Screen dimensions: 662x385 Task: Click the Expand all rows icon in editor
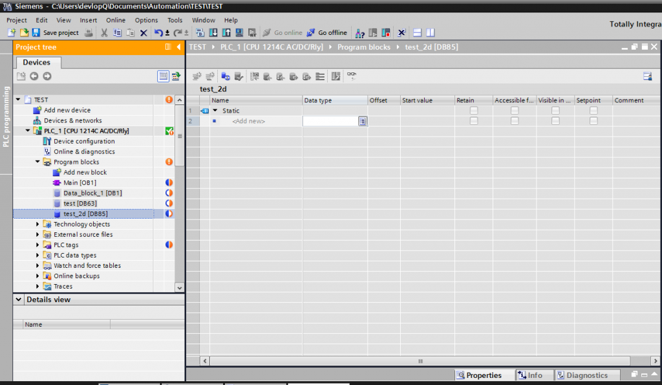tap(320, 76)
